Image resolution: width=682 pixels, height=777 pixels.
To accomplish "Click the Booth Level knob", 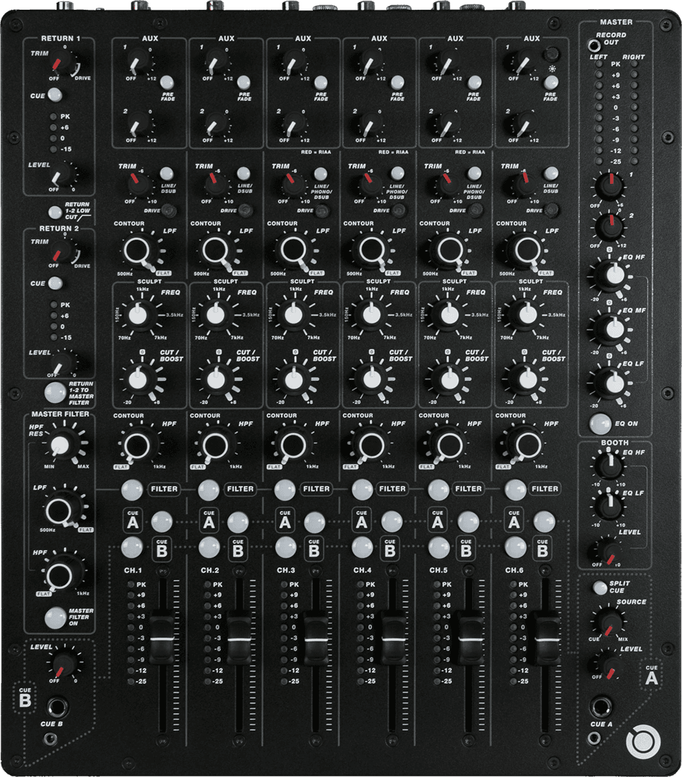I will click(608, 550).
